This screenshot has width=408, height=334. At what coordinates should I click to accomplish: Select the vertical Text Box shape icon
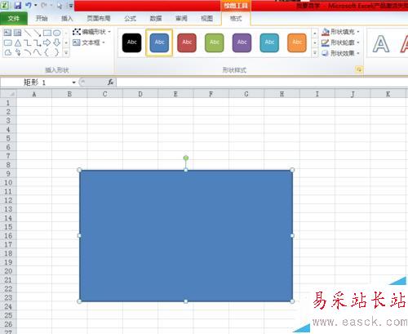click(x=17, y=33)
